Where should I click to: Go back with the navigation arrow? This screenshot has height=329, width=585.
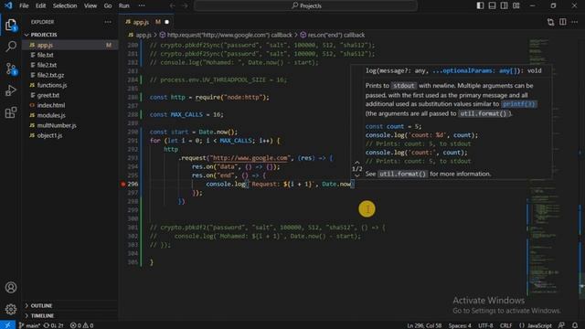173,5
